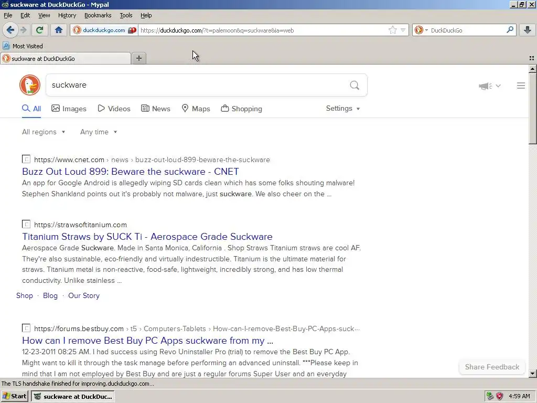
Task: Open the DuckDuckGo hamburger side menu
Action: pyautogui.click(x=521, y=86)
